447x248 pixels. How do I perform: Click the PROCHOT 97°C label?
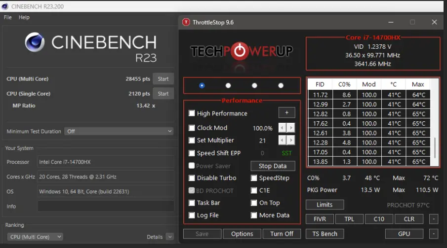pyautogui.click(x=408, y=205)
